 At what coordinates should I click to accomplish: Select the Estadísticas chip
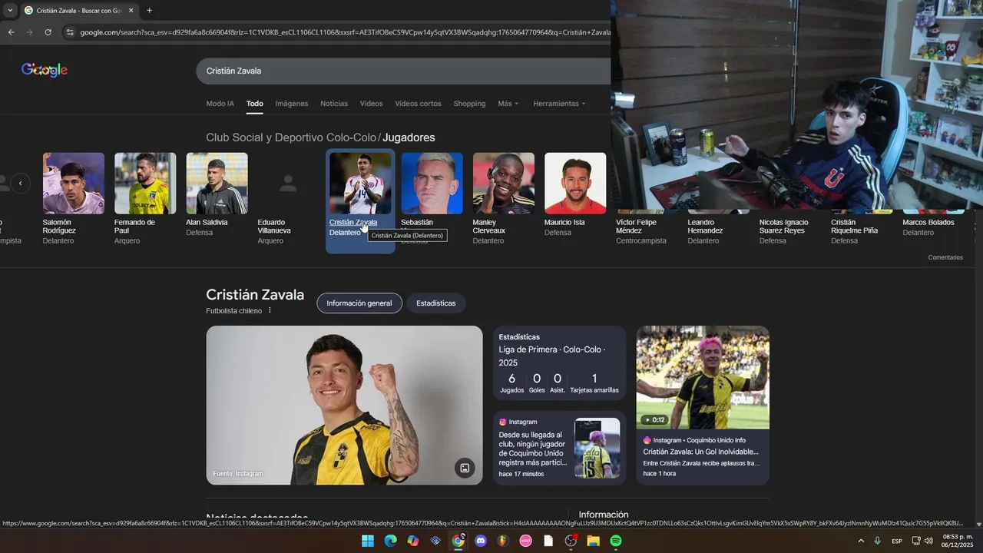(x=435, y=303)
